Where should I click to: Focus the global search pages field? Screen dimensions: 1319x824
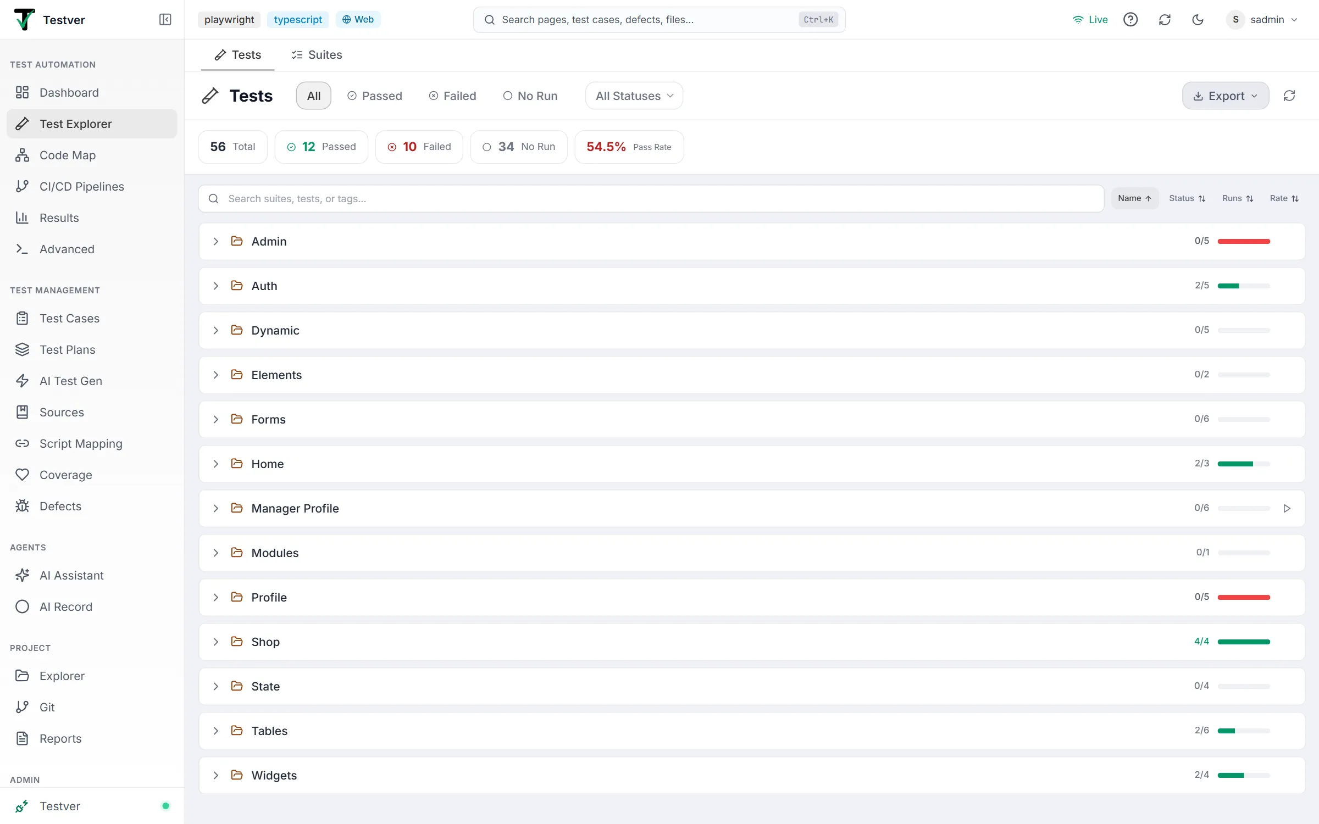pyautogui.click(x=659, y=20)
